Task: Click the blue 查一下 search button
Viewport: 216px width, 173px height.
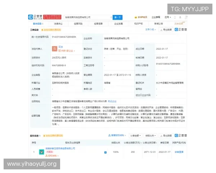Action: pyautogui.click(x=117, y=17)
